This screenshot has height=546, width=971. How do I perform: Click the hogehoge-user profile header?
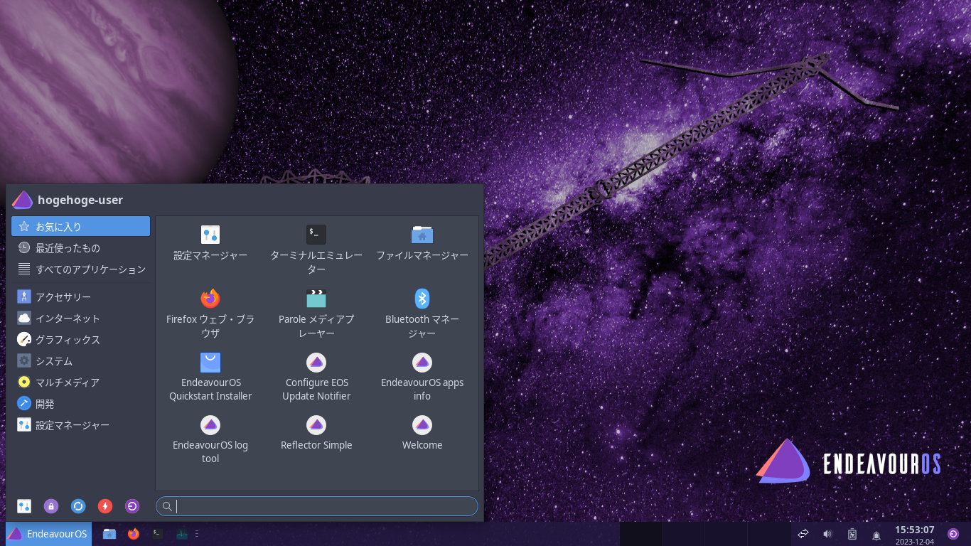click(x=68, y=200)
